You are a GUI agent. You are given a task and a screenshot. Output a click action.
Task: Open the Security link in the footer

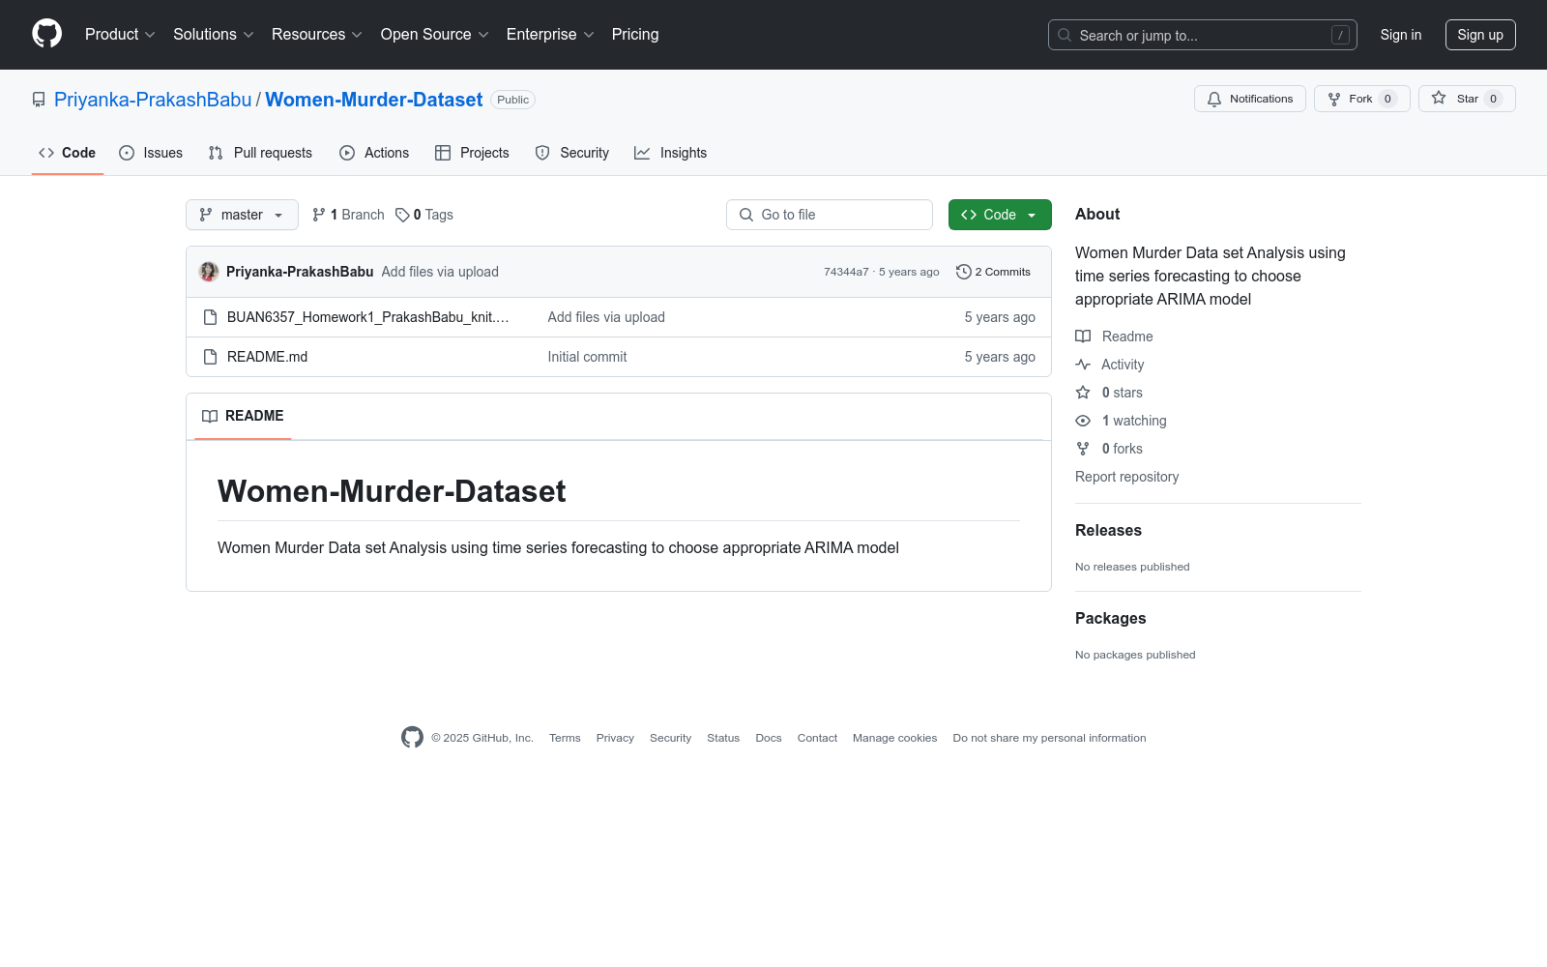[x=670, y=738]
